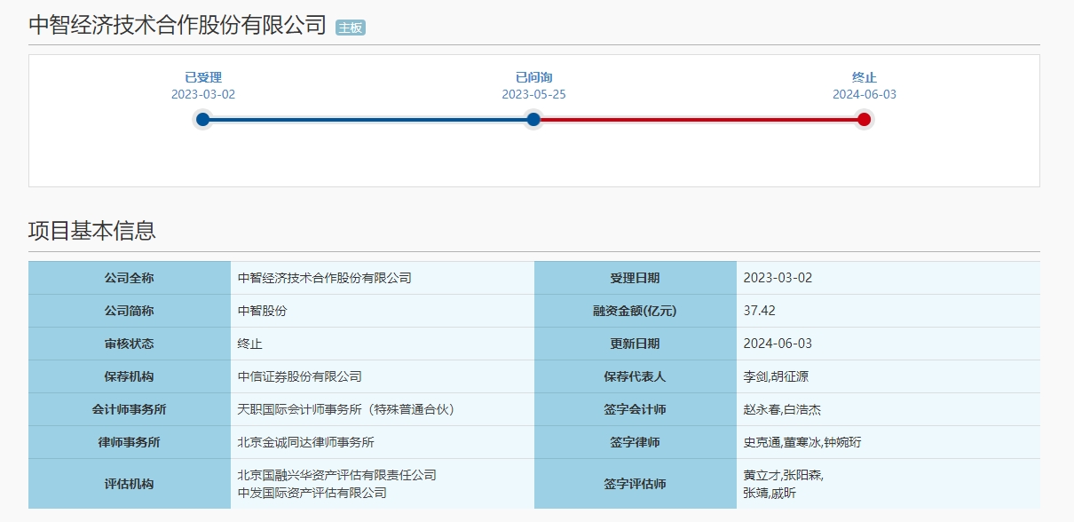The width and height of the screenshot is (1074, 522).
Task: Click 天职国际会计师事务所 accounting firm cell
Action: [346, 409]
